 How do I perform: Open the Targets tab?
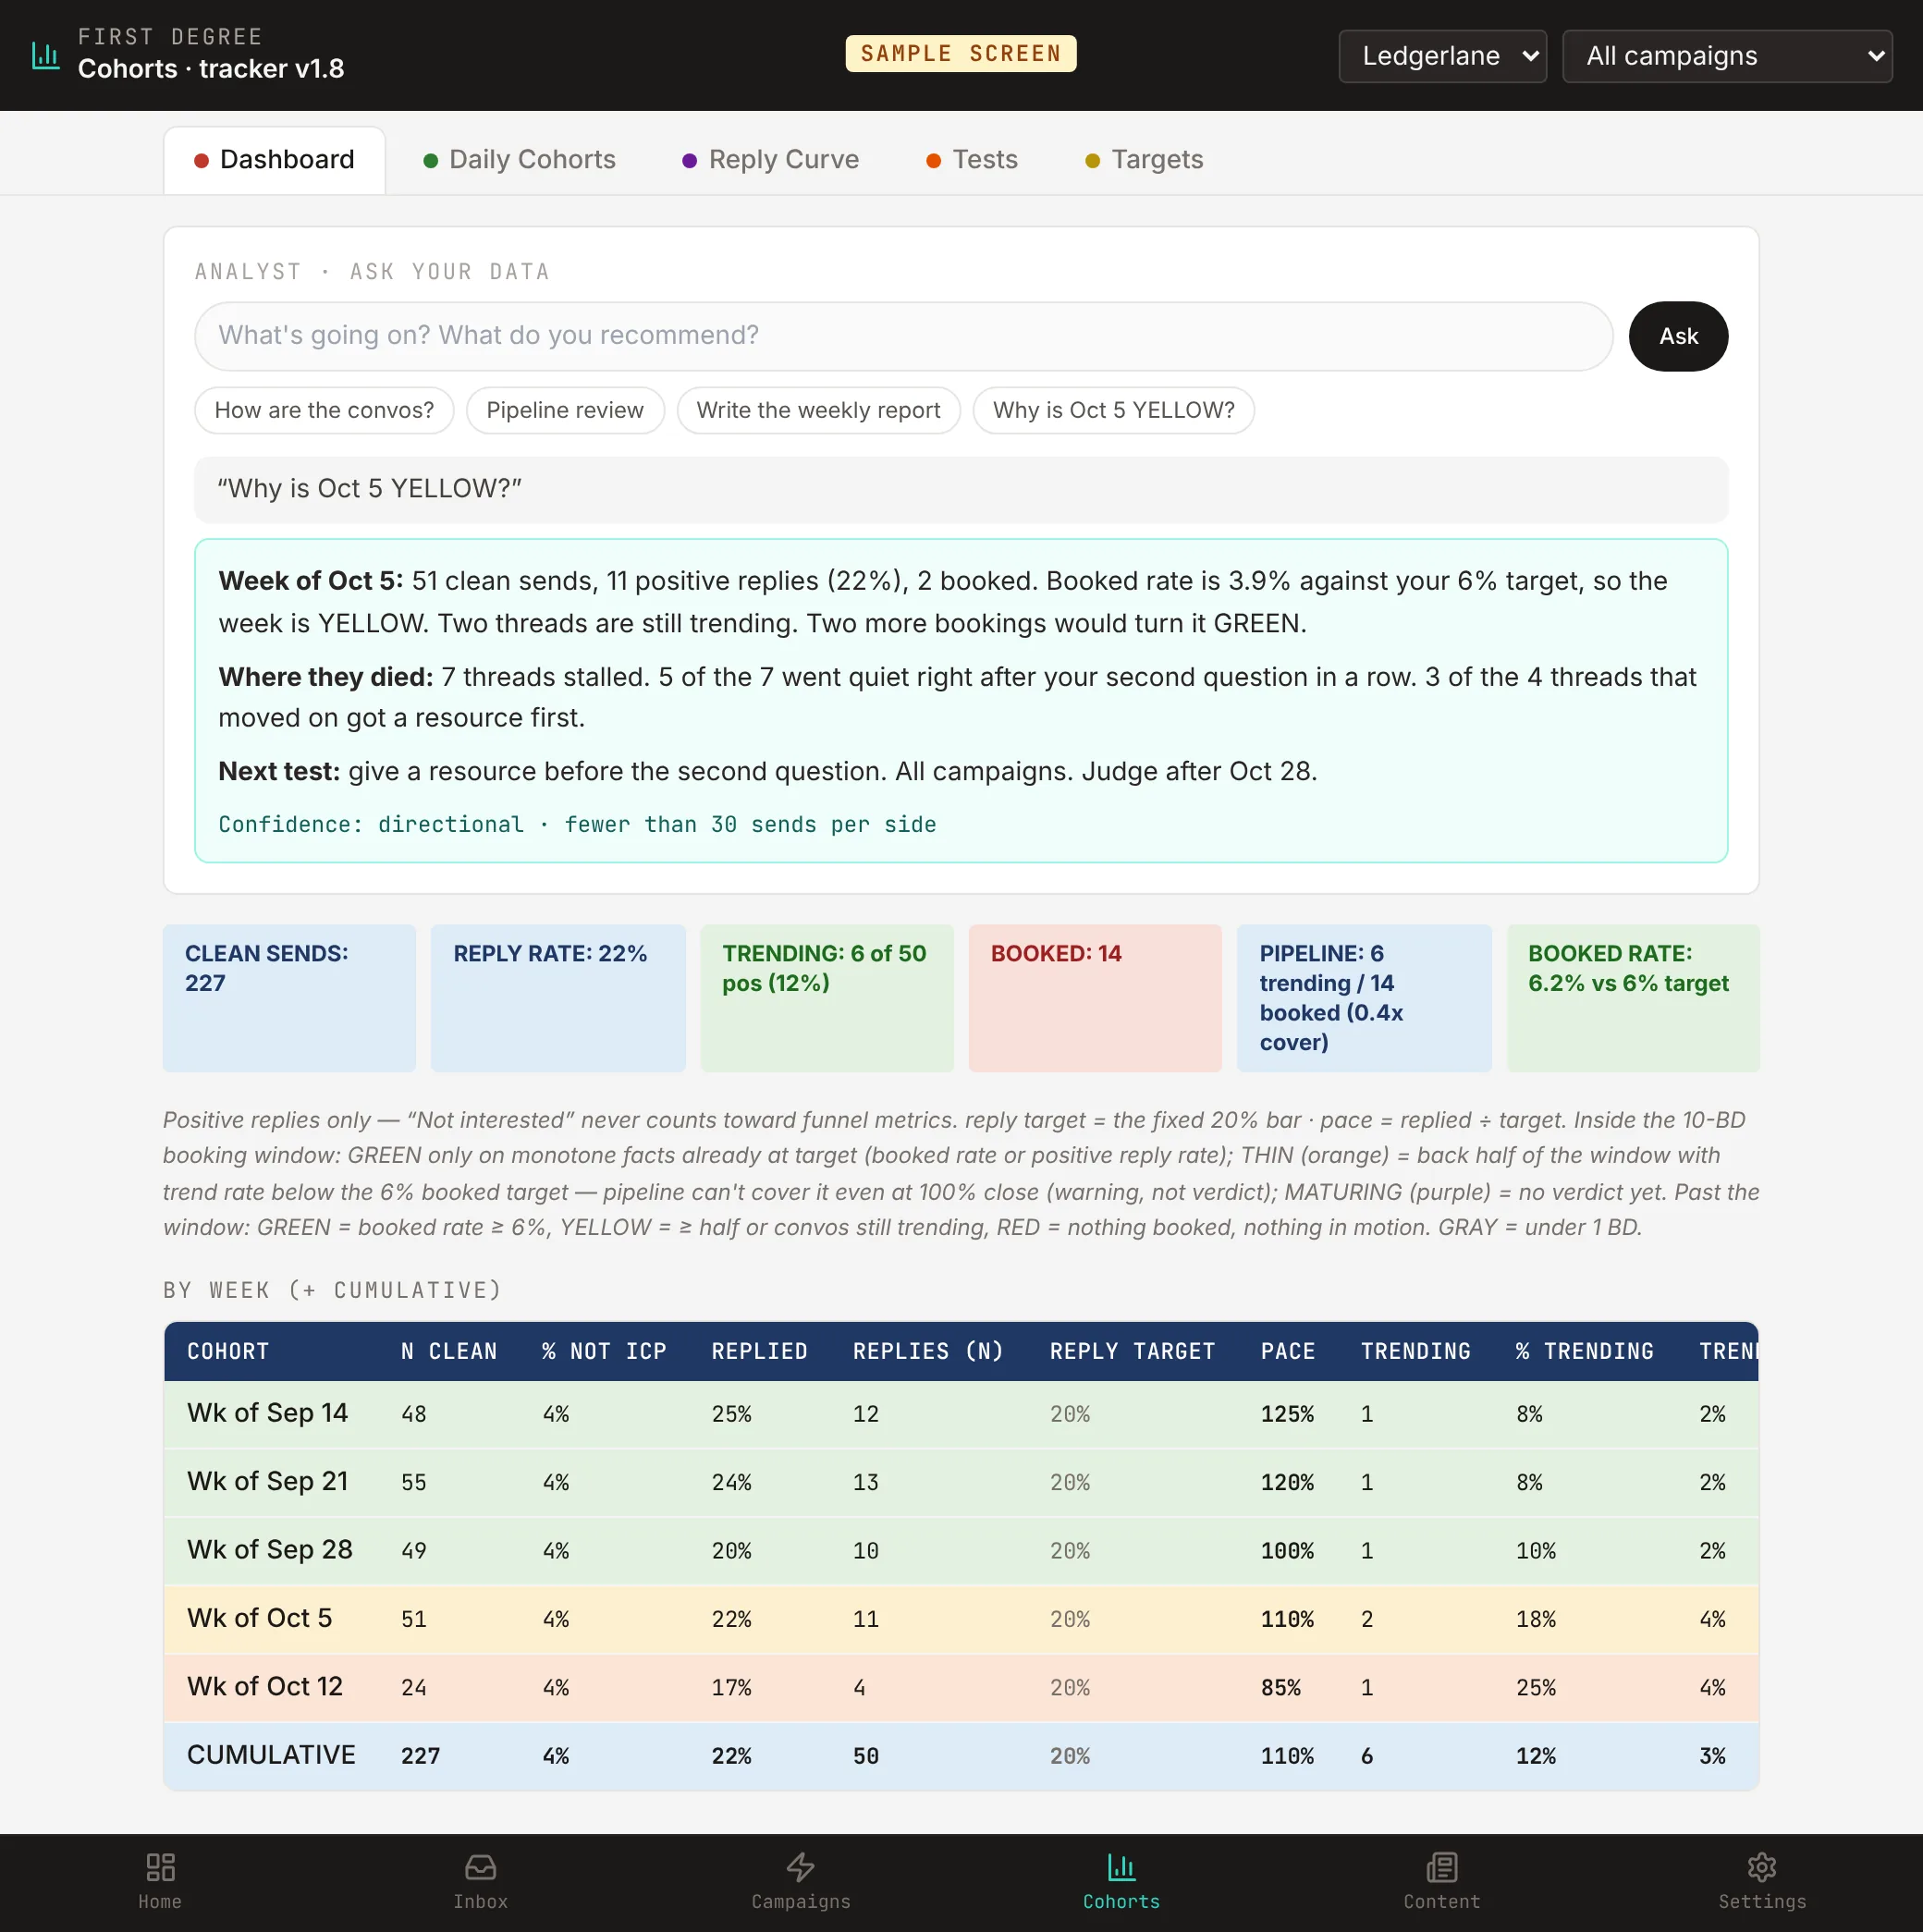(1144, 160)
